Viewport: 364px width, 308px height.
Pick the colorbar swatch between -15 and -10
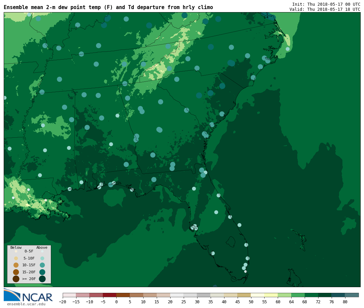click(83, 295)
